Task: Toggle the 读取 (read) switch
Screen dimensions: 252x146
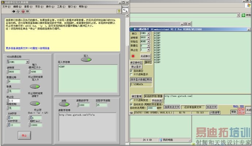Action: pos(64,104)
